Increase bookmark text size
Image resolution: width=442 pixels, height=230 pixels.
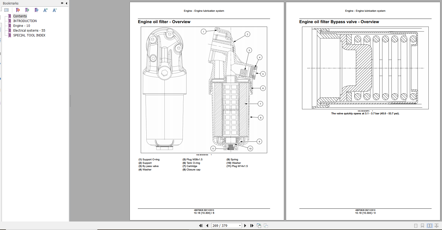point(46,10)
